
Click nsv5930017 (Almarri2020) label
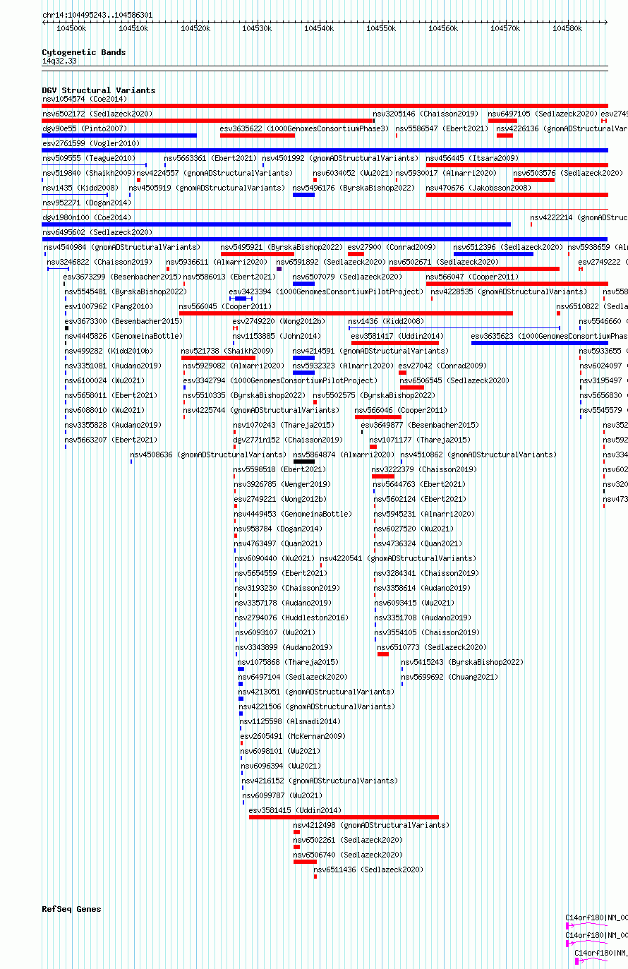click(x=446, y=173)
